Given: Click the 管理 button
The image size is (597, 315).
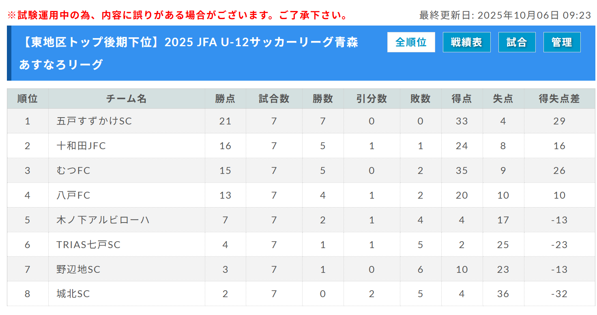Looking at the screenshot, I should [x=562, y=42].
